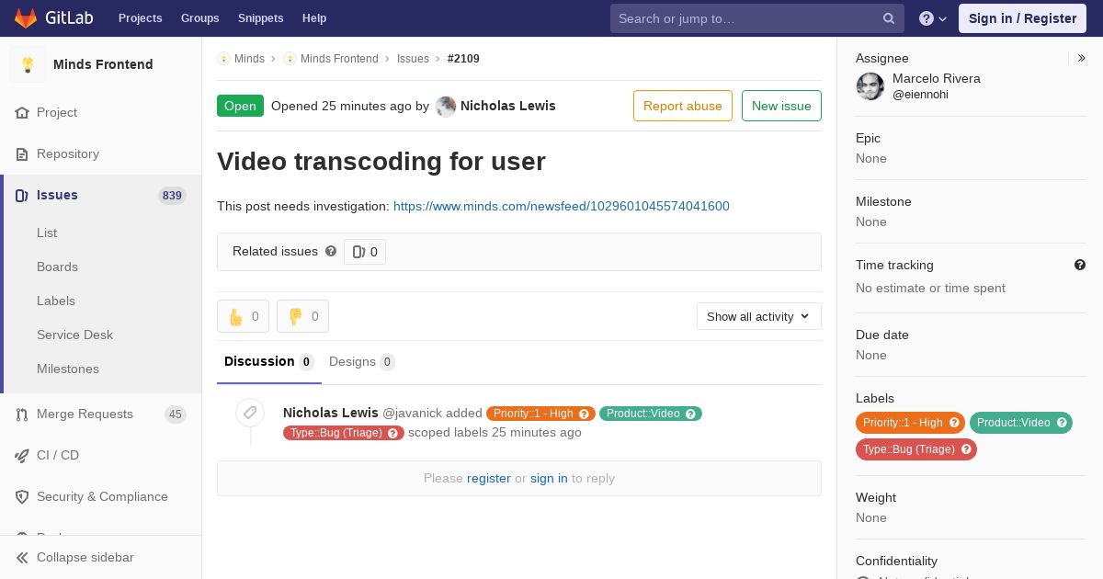Screen dimensions: 1103x579
Task: Open Help in top navigation
Action: click(x=314, y=18)
